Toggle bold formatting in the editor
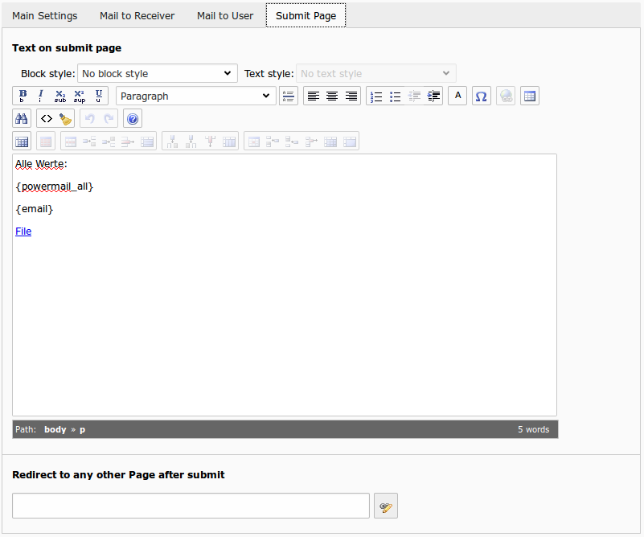This screenshot has width=644, height=537. click(22, 96)
